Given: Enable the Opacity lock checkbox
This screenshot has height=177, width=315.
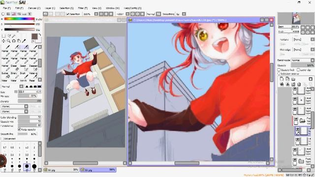Looking at the screenshot, I should (x=279, y=70).
